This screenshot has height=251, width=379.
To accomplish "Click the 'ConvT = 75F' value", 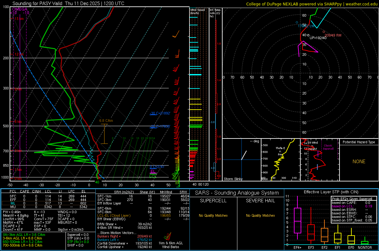I will click(x=44, y=219).
